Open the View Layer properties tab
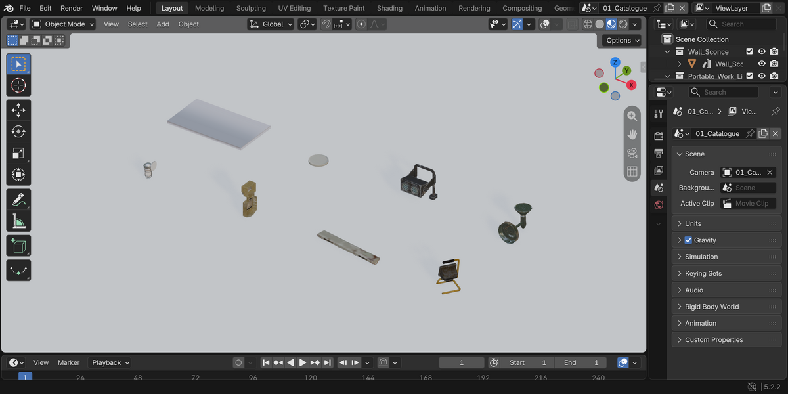The height and width of the screenshot is (394, 788). [x=659, y=170]
